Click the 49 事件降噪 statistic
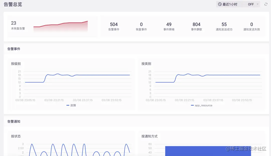271x156 pixels. 169,26
